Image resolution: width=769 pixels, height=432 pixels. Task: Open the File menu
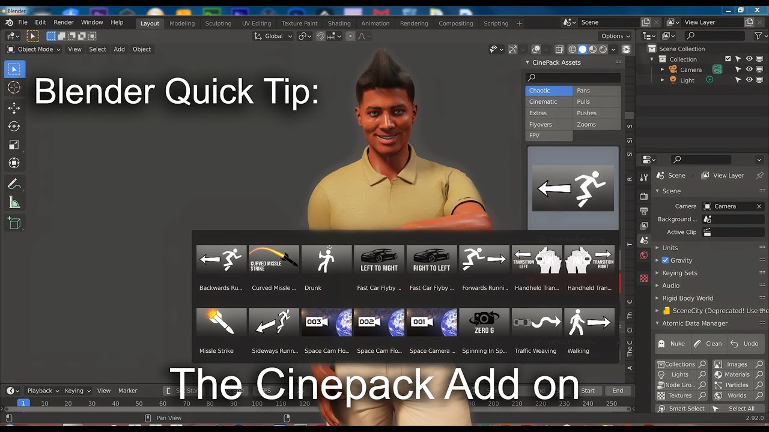coord(23,22)
